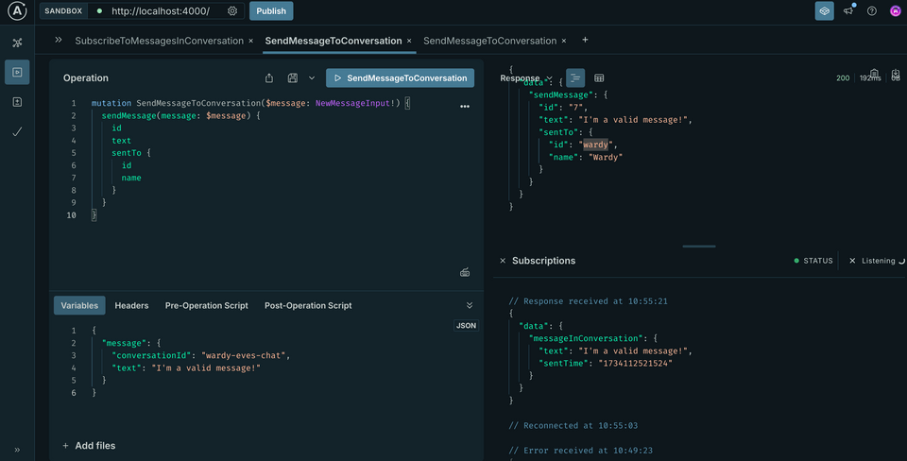
Task: Click the name field on line 7
Action: 131,178
